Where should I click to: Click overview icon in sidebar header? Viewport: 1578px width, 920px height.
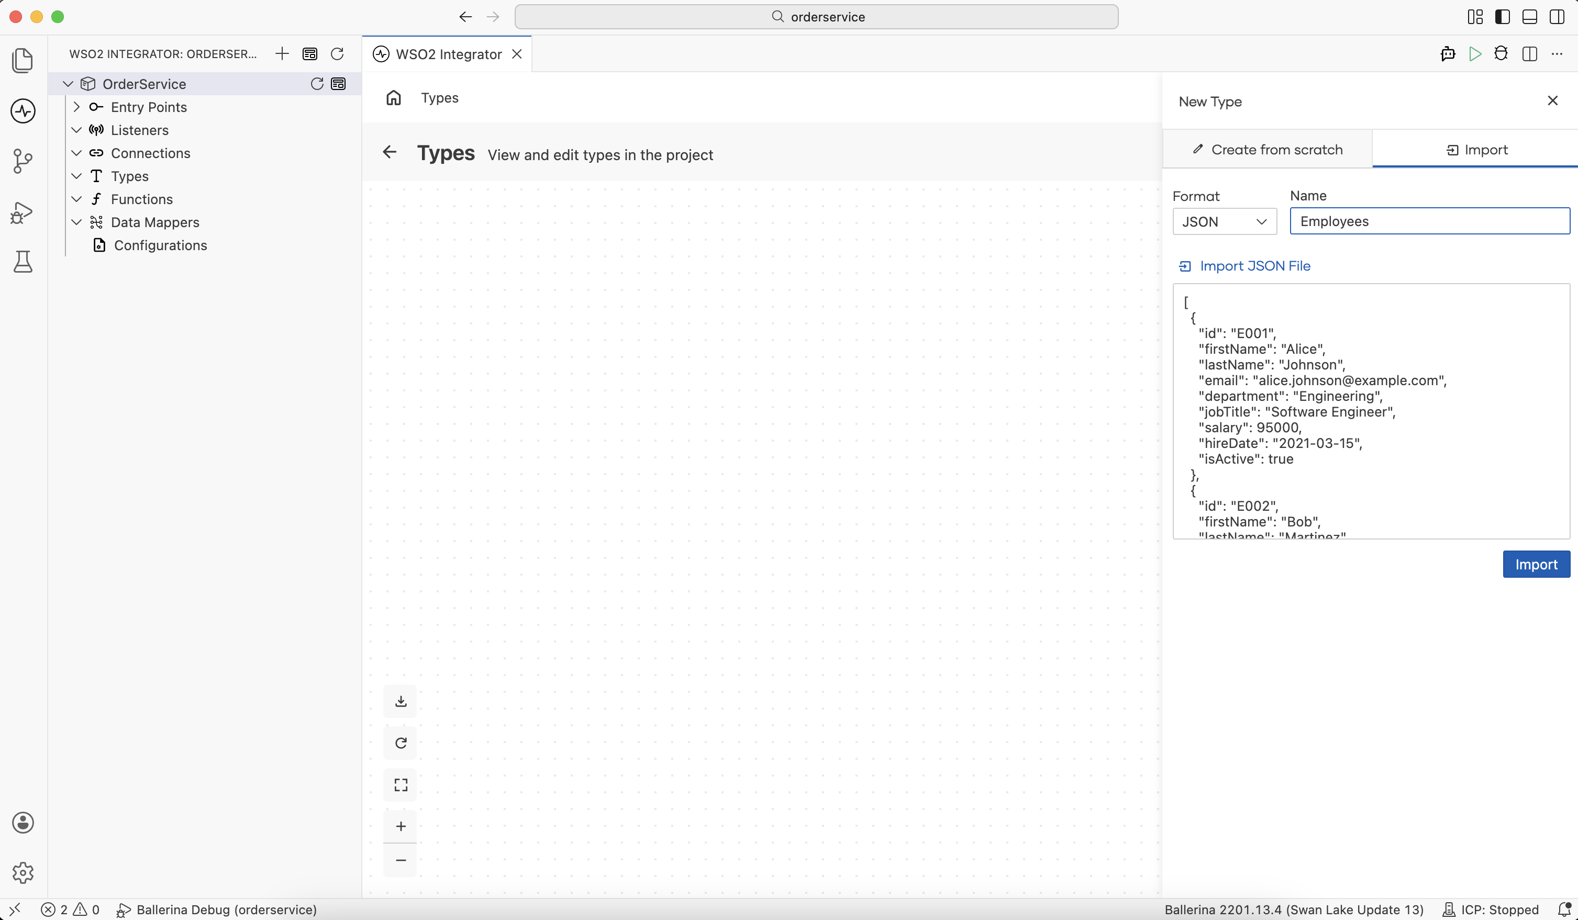tap(309, 54)
